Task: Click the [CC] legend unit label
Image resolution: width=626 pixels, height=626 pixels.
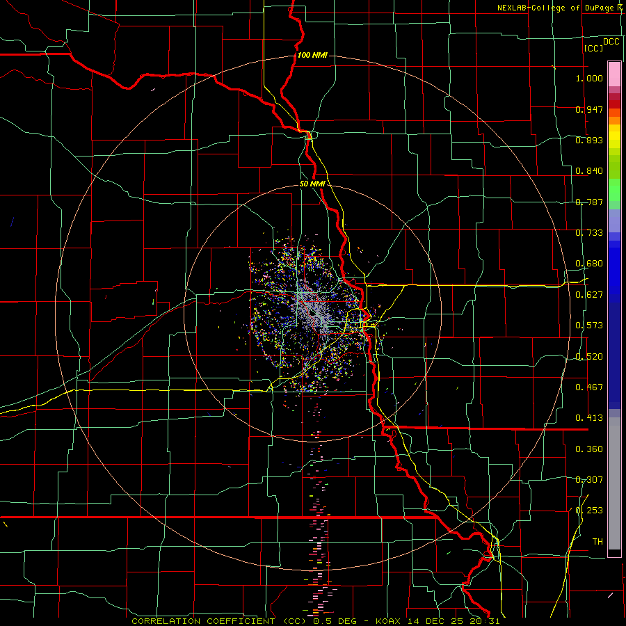Action: pyautogui.click(x=594, y=48)
